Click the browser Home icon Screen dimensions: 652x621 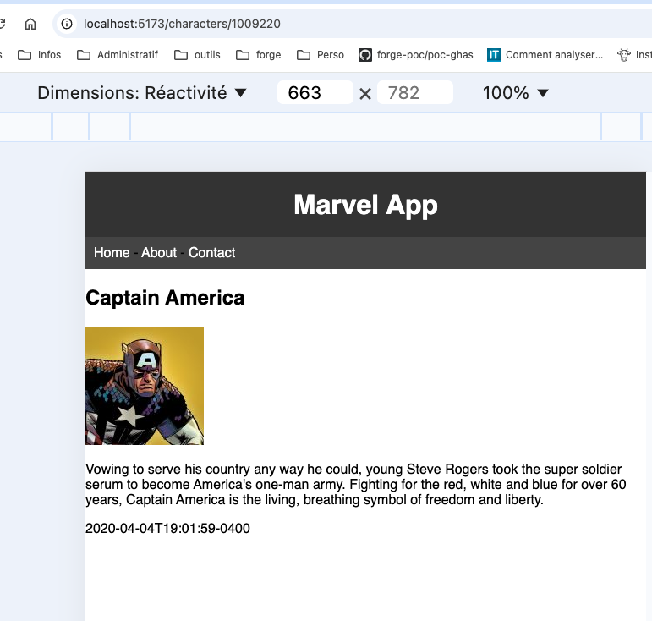click(x=30, y=24)
